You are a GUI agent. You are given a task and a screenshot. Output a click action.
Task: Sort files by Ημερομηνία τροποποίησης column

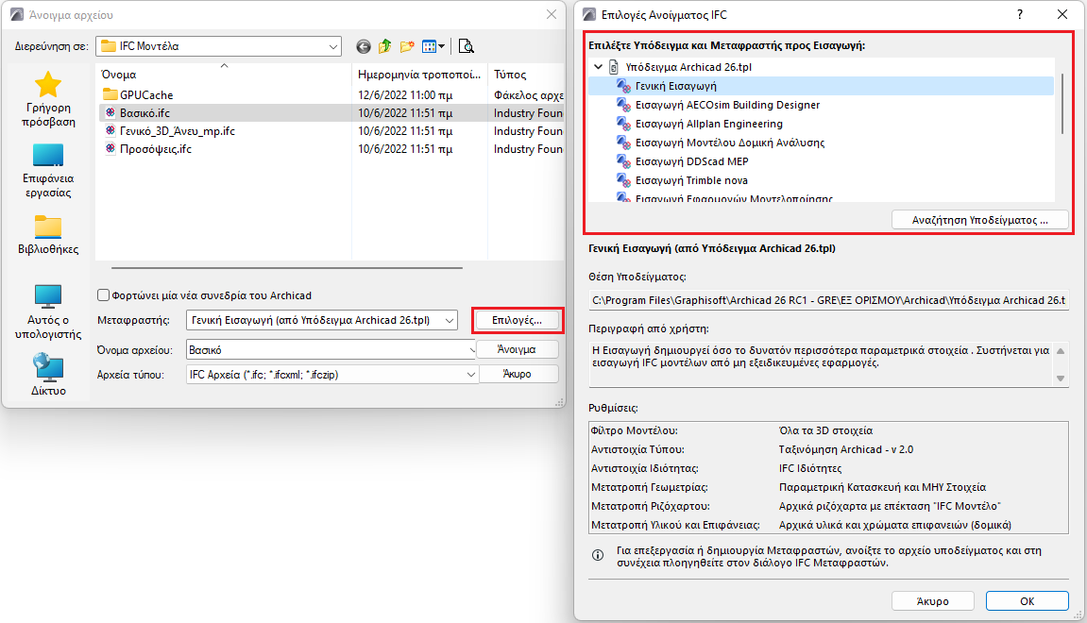point(419,75)
